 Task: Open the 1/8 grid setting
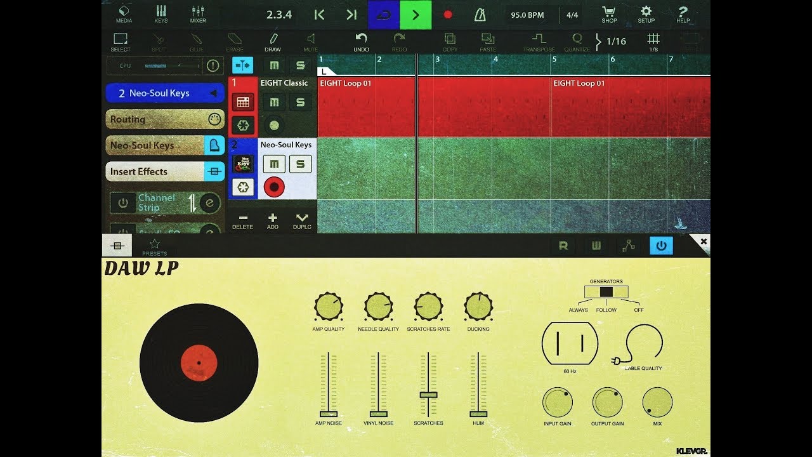(x=653, y=42)
